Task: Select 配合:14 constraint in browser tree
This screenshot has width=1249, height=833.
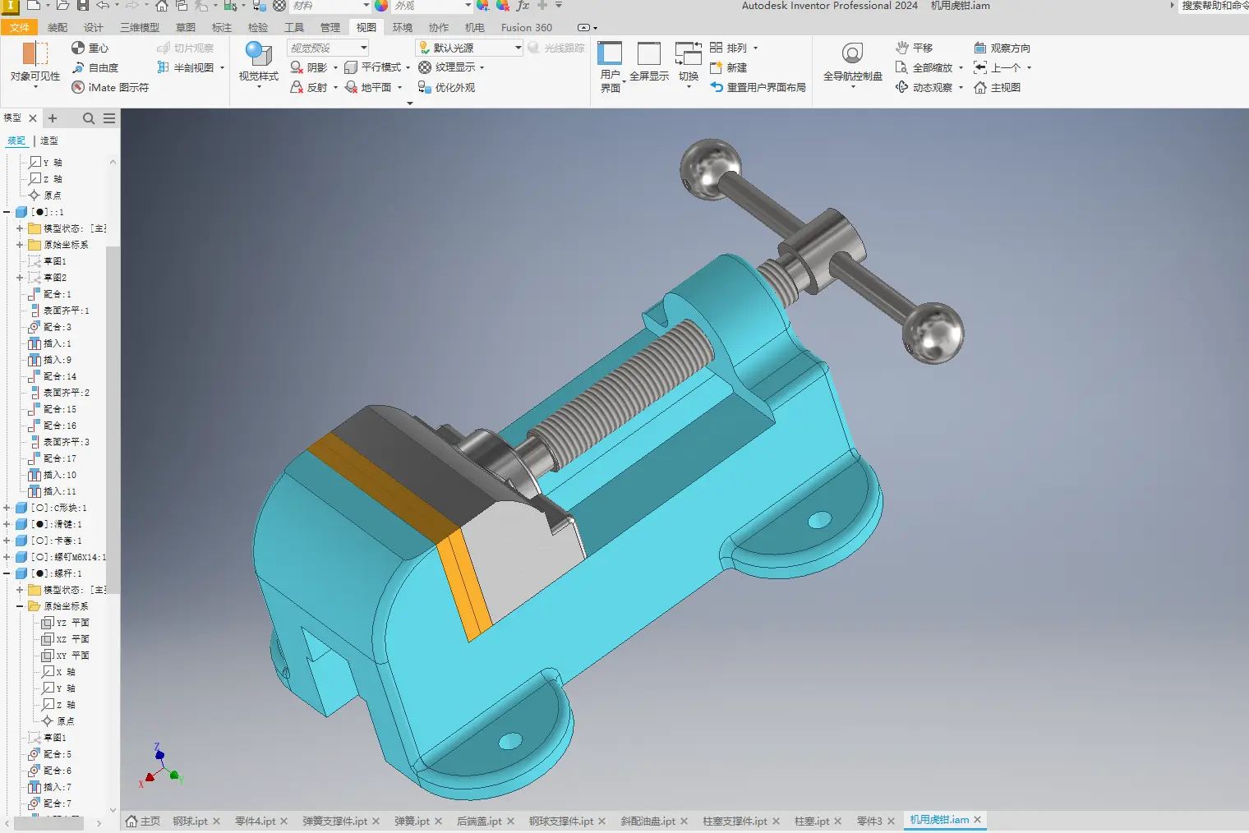Action: coord(59,376)
